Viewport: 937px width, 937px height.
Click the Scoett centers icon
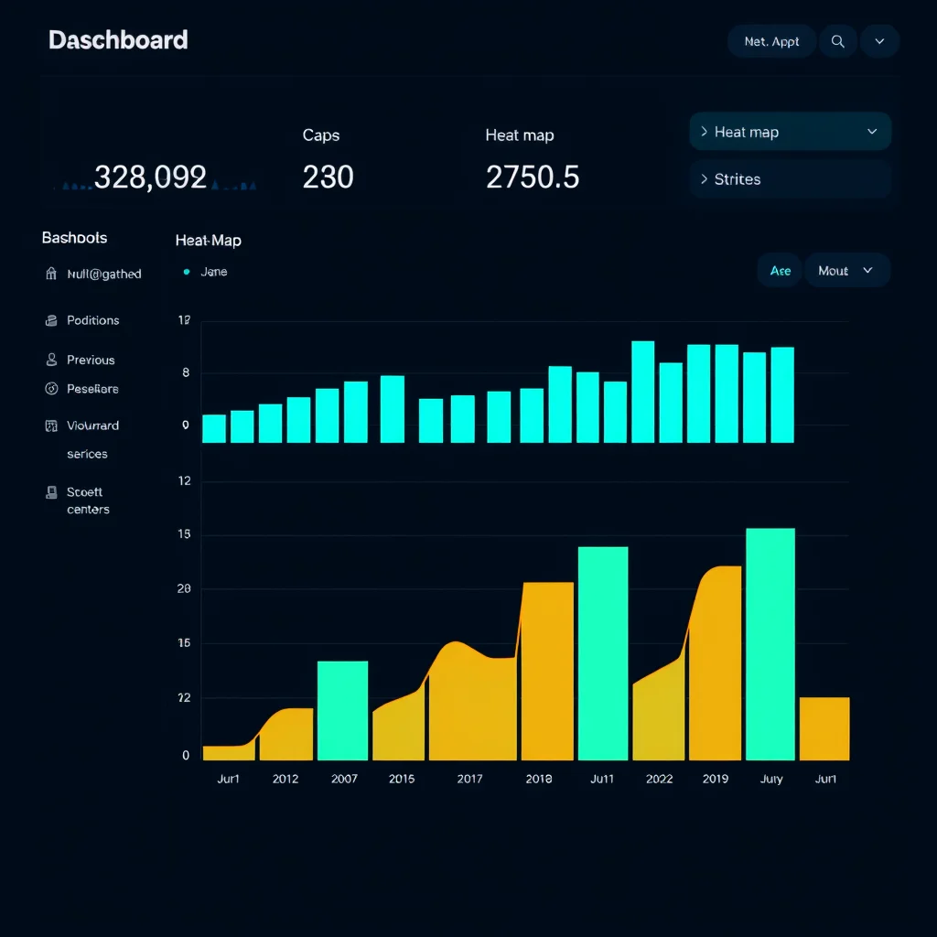click(x=51, y=492)
